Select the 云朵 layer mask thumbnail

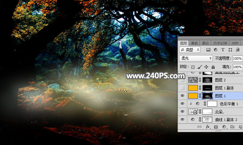click(207, 111)
